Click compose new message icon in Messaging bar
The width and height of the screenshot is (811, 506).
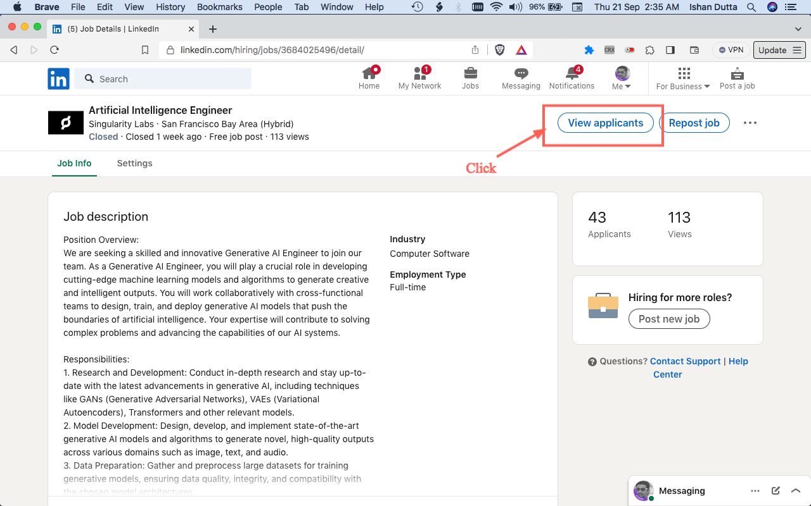click(776, 491)
